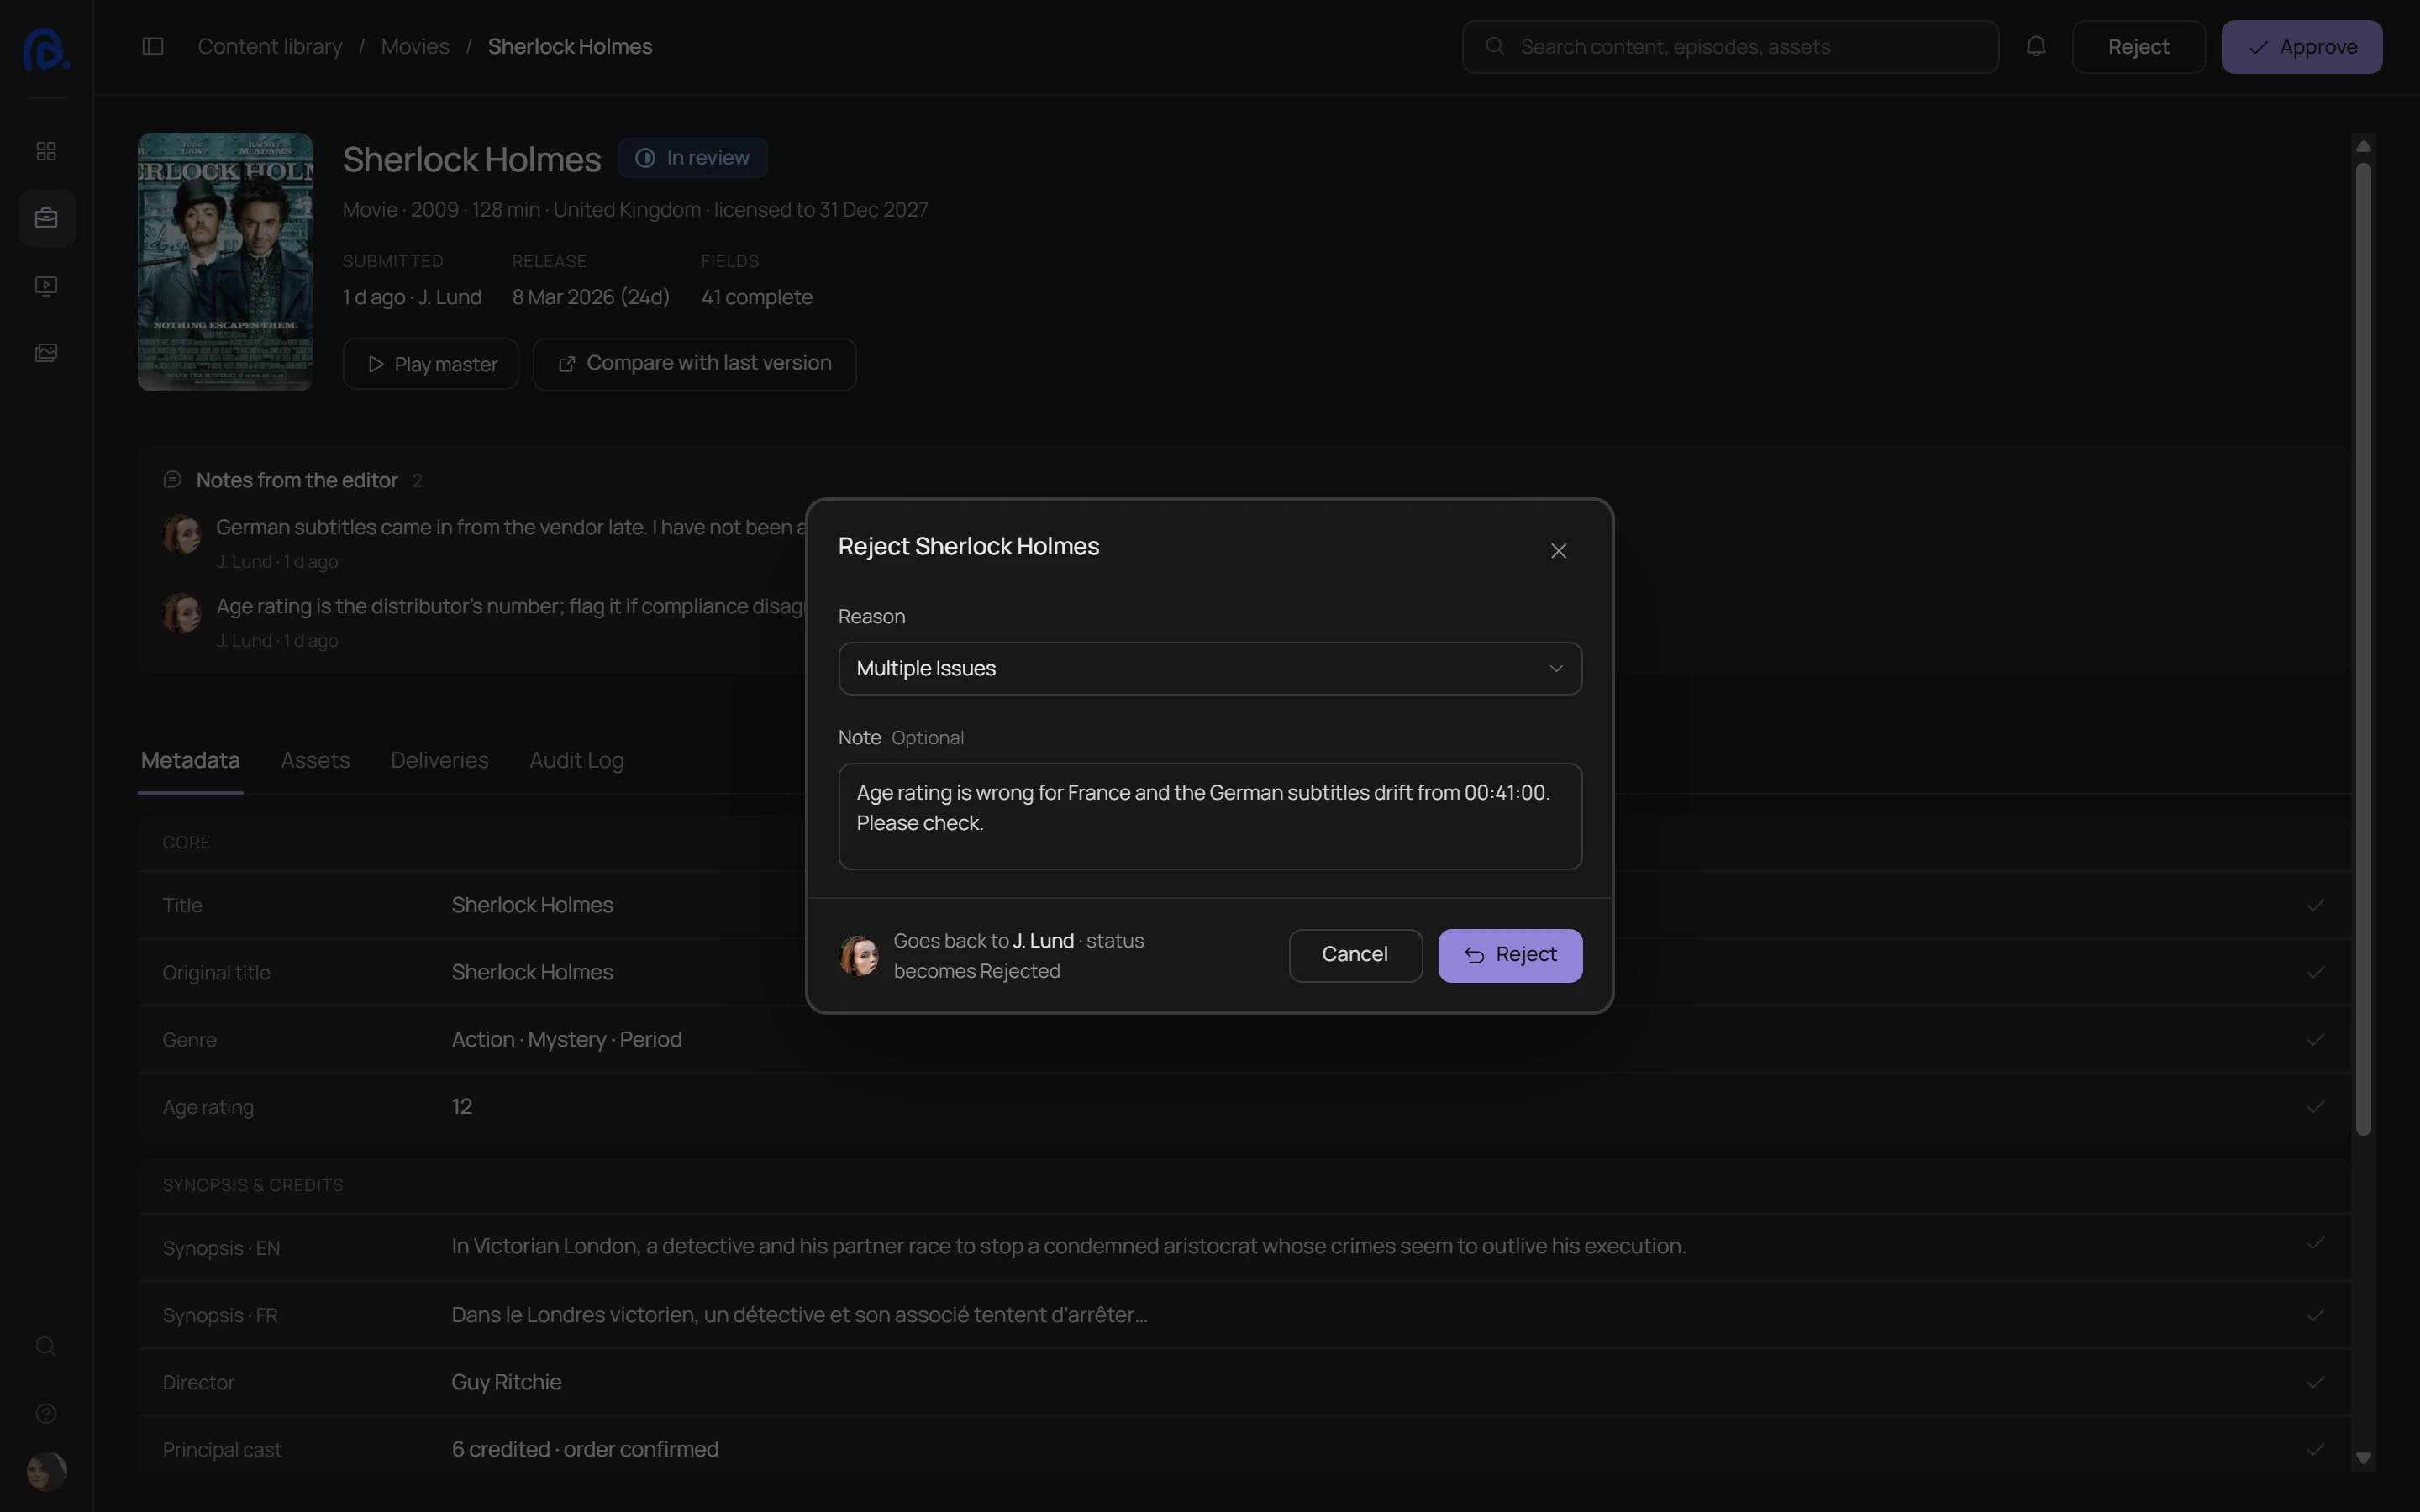Open the user avatar at sidebar bottom
Image resolution: width=2420 pixels, height=1512 pixels.
click(x=46, y=1472)
